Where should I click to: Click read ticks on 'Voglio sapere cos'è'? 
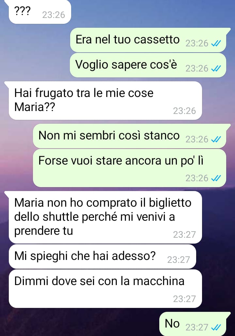pos(216,69)
